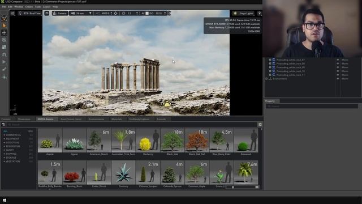Click the asset browser search field
Screen dimensions: 362x204
coord(132,125)
